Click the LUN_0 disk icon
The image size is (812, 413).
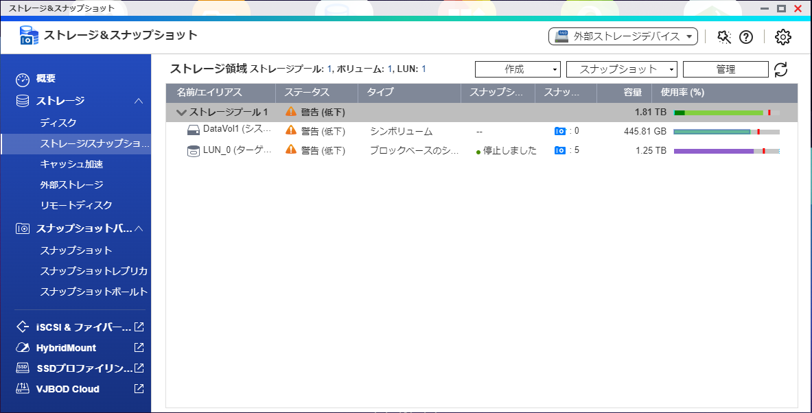[x=193, y=151]
